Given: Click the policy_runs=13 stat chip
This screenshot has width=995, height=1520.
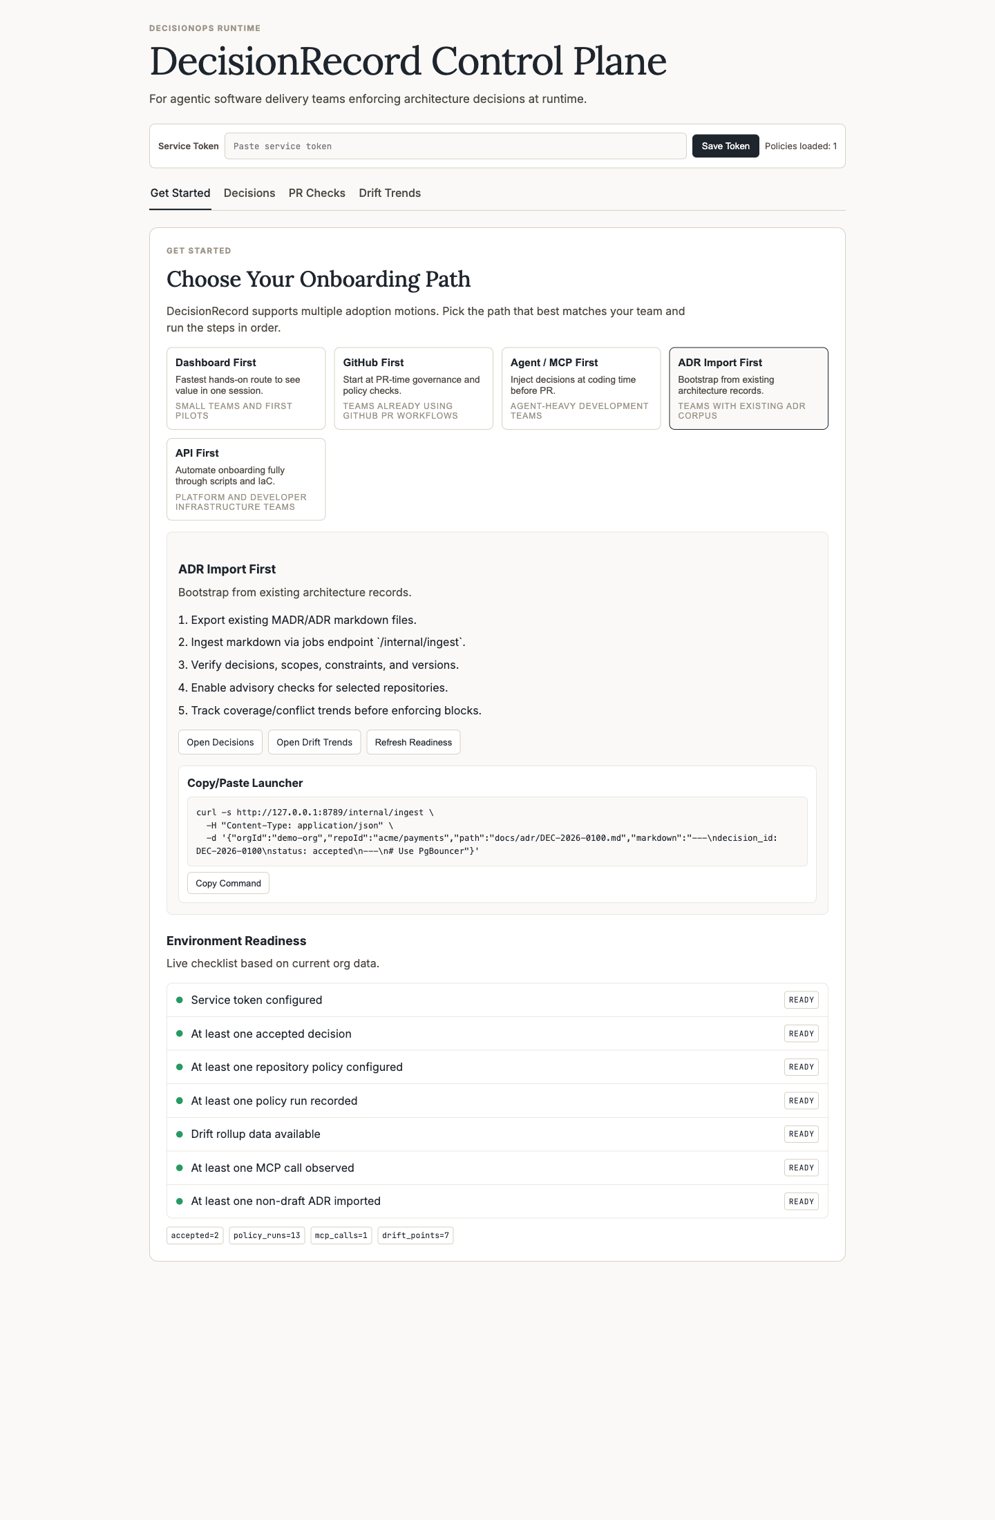Looking at the screenshot, I should tap(267, 1235).
